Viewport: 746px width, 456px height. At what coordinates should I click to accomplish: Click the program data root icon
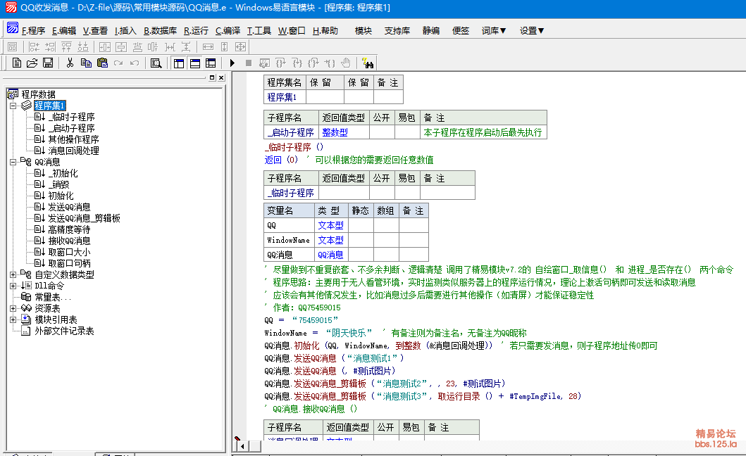click(13, 94)
